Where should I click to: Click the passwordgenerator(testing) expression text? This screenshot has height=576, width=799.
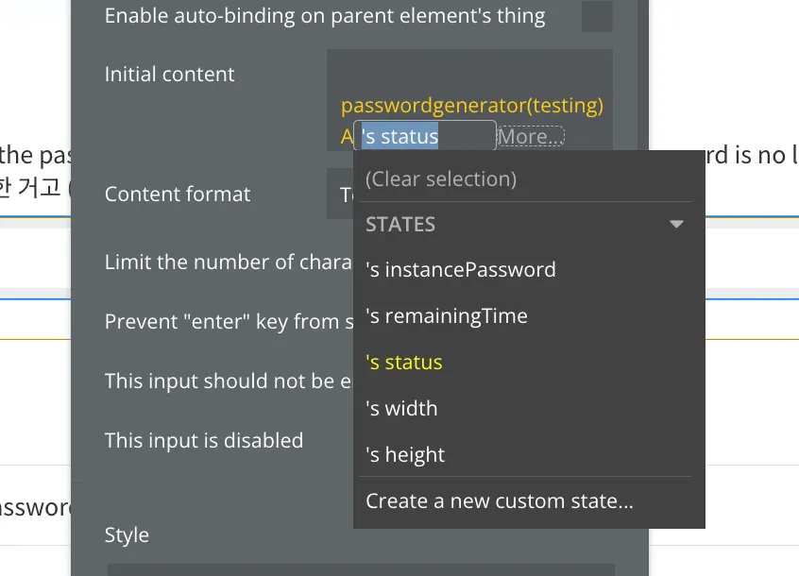point(472,106)
